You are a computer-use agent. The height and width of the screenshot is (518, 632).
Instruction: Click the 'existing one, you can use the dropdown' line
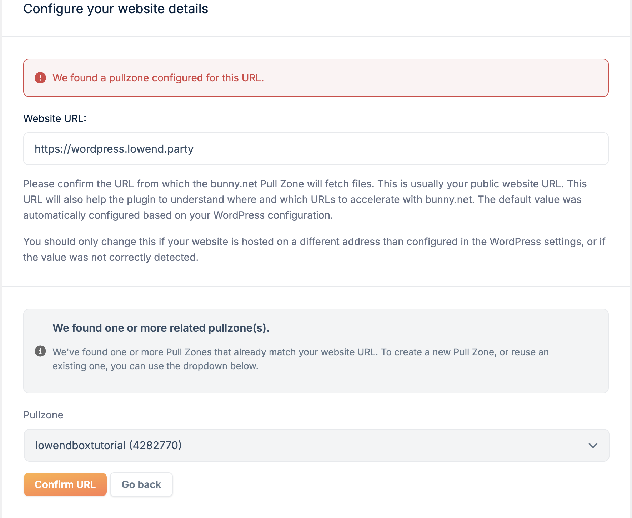click(x=155, y=366)
